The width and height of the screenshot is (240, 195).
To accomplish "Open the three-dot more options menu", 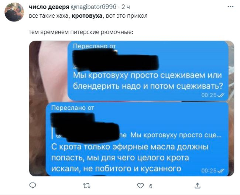I will 230,7.
